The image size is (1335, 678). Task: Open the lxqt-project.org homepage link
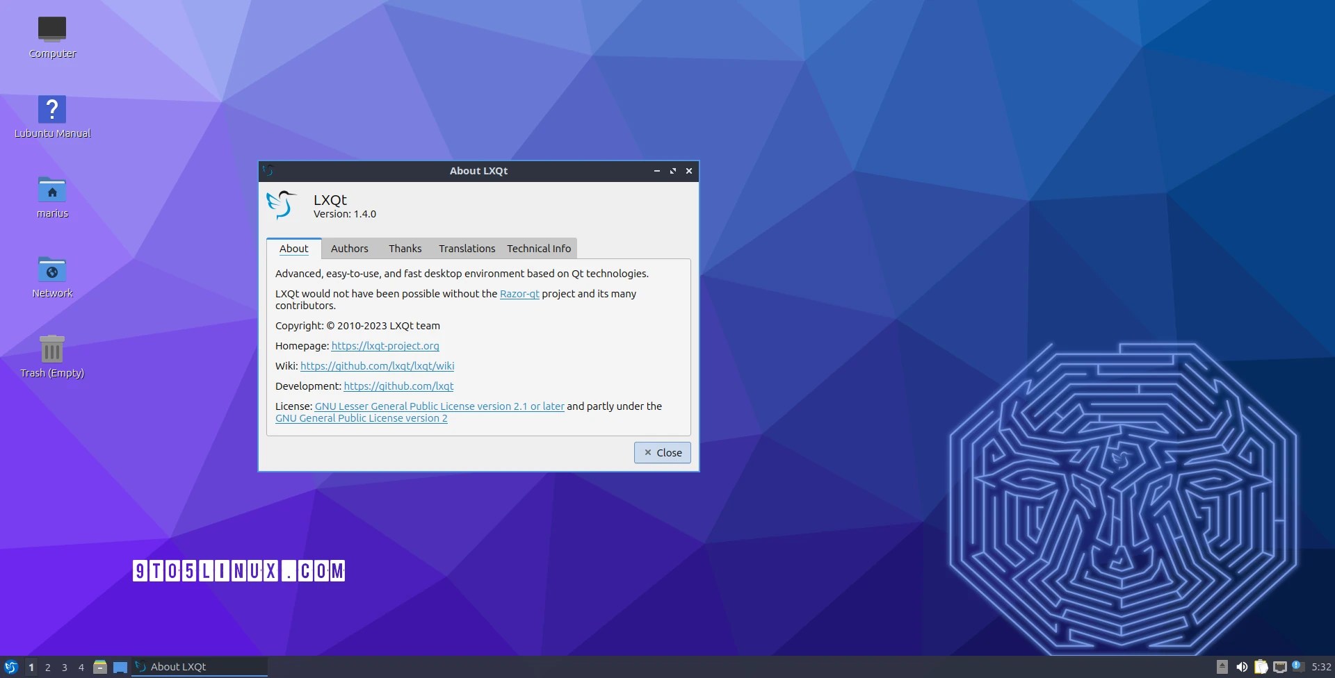point(385,346)
